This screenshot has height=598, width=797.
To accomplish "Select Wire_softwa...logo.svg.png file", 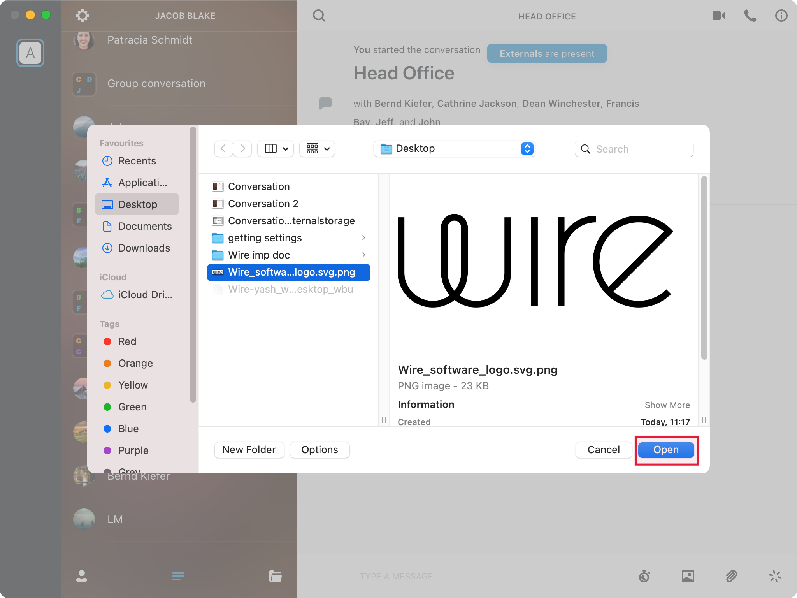I will pos(289,272).
